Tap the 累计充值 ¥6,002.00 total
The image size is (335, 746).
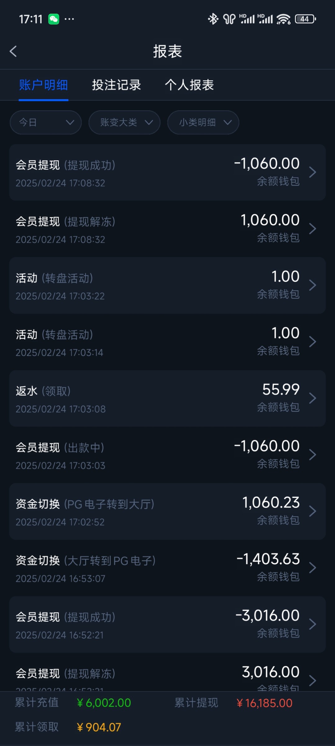(x=104, y=703)
